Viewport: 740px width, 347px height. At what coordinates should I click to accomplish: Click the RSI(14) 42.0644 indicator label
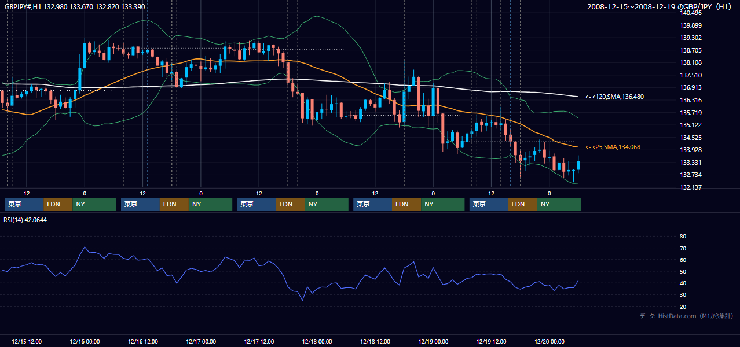pyautogui.click(x=25, y=220)
